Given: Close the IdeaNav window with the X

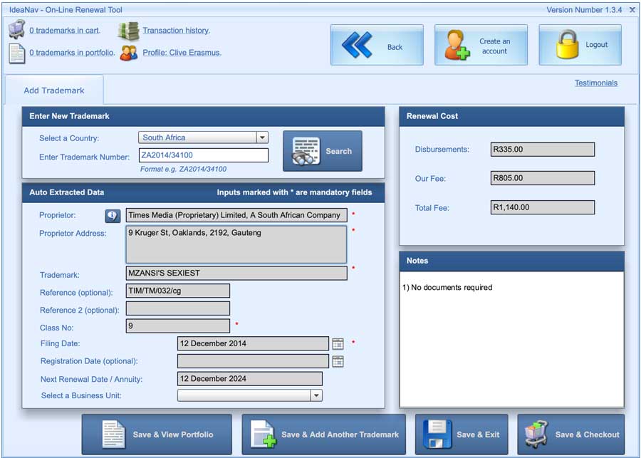Looking at the screenshot, I should tap(632, 10).
